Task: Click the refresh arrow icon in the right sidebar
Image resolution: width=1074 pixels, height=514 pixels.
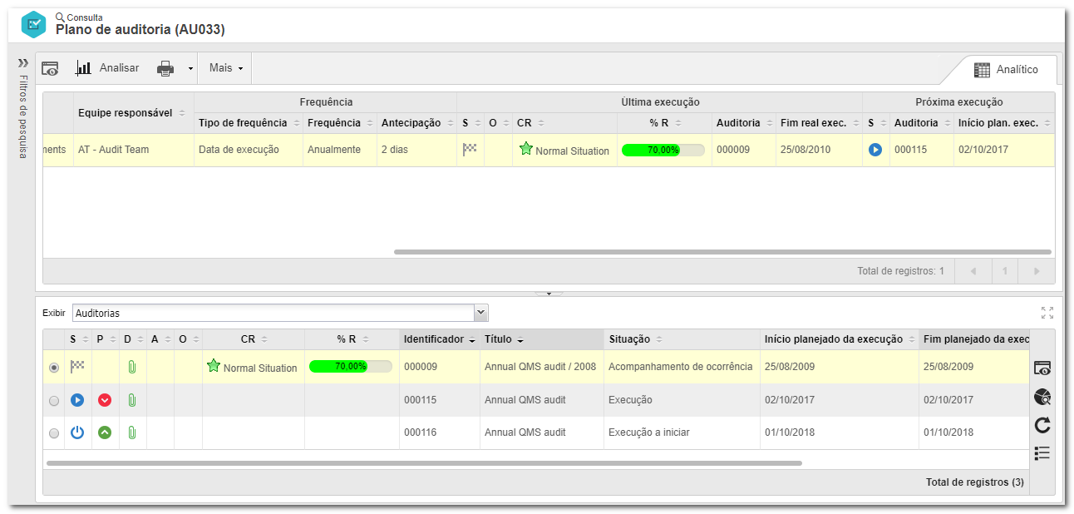Action: (1042, 425)
